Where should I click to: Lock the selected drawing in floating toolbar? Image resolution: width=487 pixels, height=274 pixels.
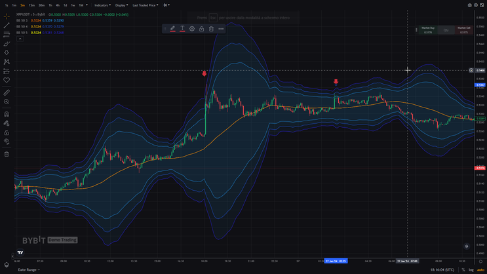202,29
